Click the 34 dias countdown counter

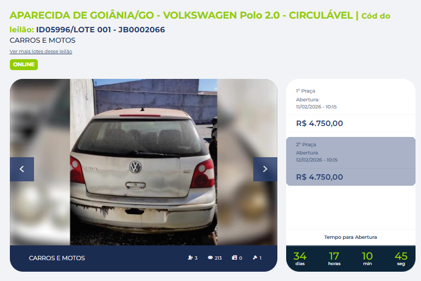(x=300, y=259)
